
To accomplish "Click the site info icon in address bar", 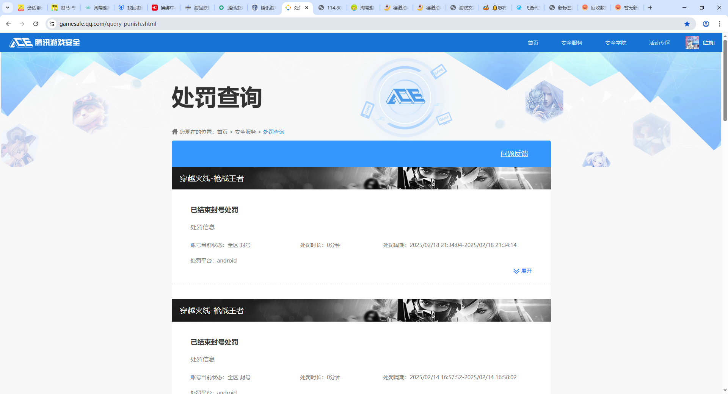I will (52, 23).
